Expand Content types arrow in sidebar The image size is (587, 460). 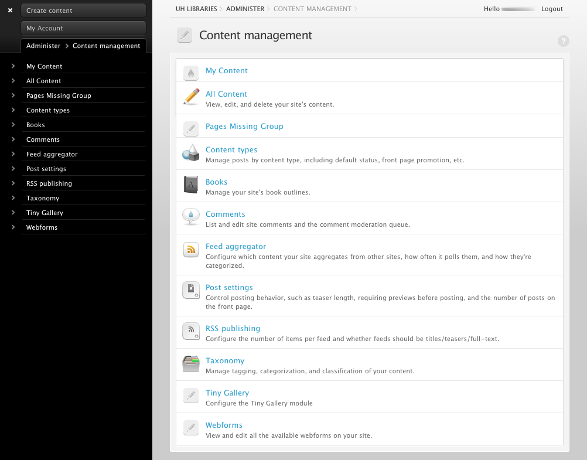[13, 110]
